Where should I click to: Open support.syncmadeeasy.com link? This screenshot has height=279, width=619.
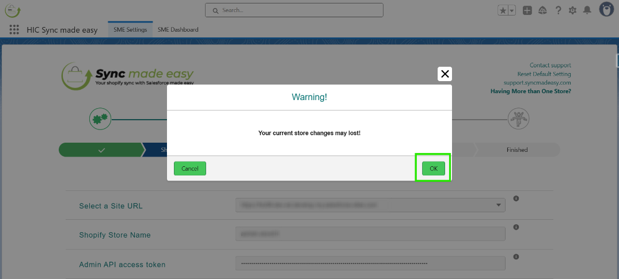coord(537,82)
